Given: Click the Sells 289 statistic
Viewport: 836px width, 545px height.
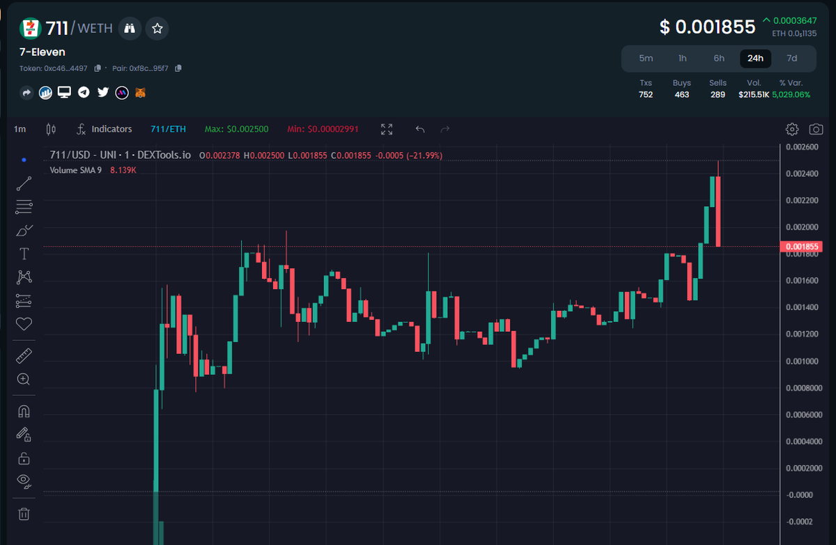Looking at the screenshot, I should (x=718, y=89).
